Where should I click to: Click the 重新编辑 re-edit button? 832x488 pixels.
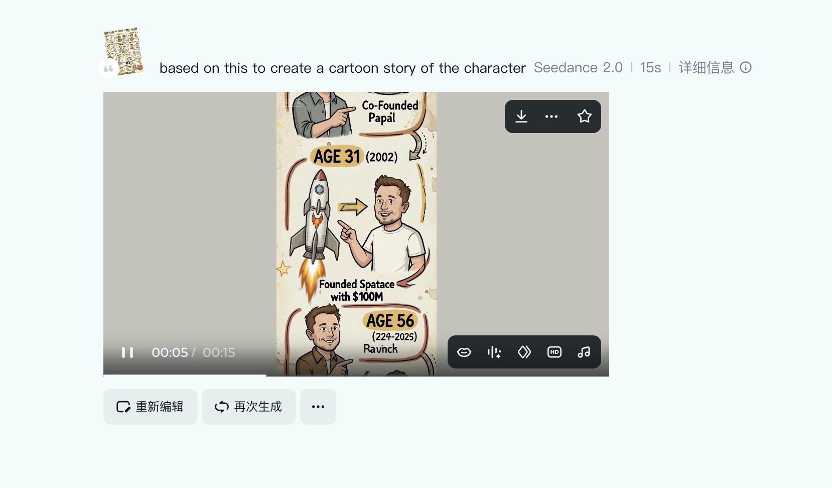coord(150,407)
